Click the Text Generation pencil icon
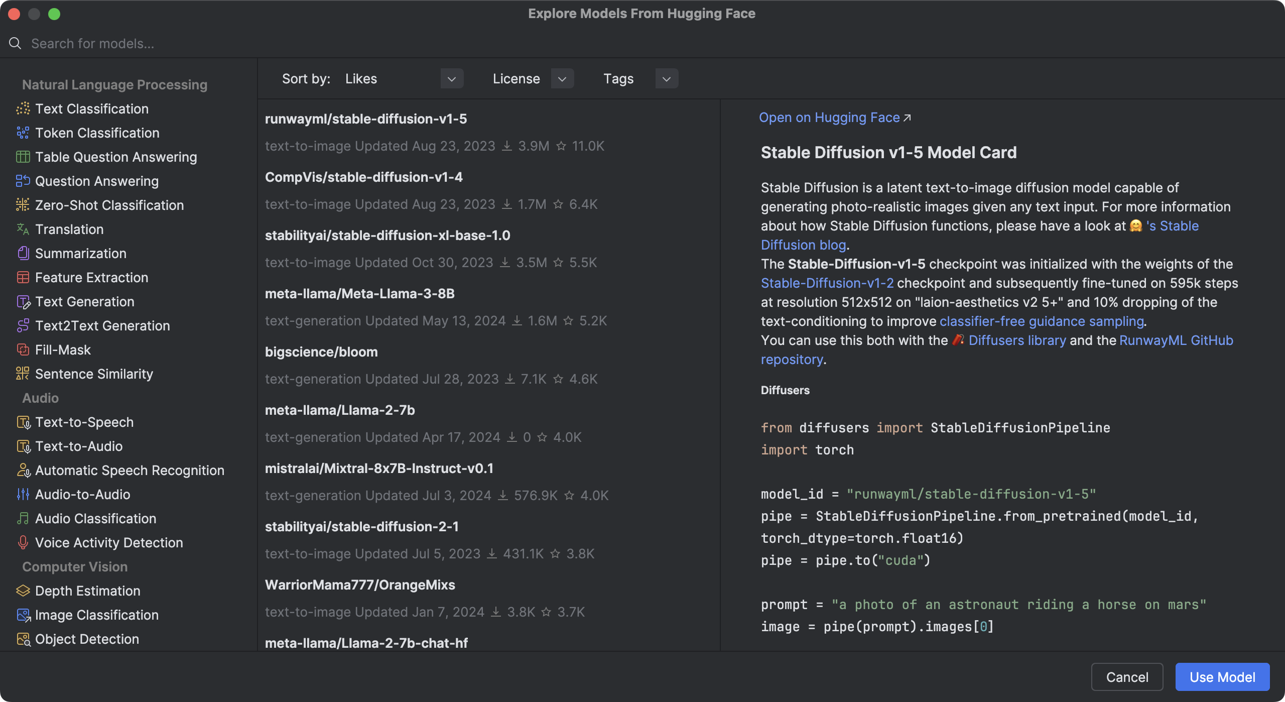Screen dimensions: 1285x702 point(23,301)
